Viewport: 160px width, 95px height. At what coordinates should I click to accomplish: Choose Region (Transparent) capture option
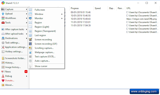(x=46, y=31)
